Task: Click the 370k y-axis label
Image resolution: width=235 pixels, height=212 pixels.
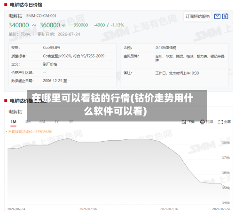Action: [x=226, y=158]
